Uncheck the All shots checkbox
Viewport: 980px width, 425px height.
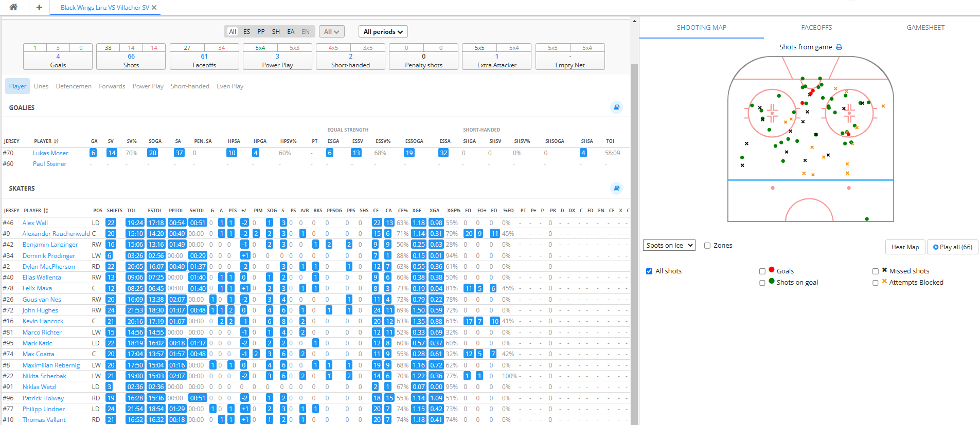tap(649, 271)
